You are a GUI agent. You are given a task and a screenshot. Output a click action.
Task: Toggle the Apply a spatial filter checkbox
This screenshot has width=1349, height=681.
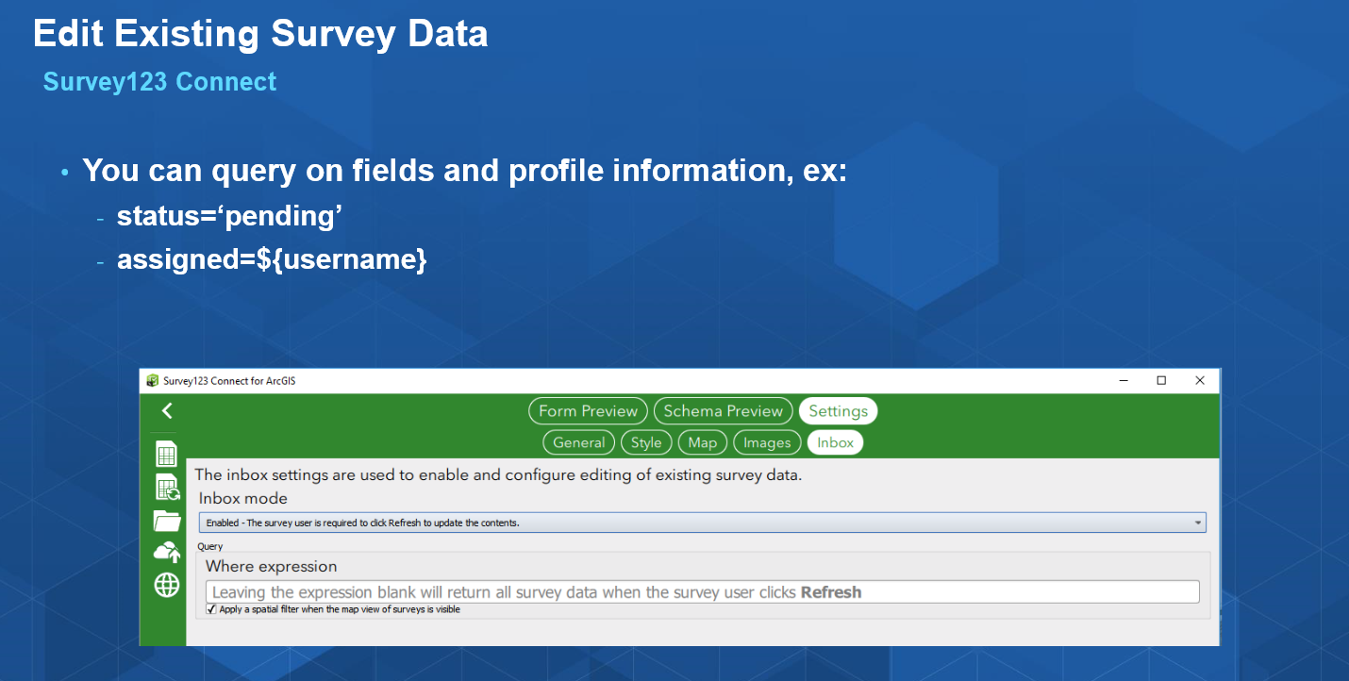(211, 610)
